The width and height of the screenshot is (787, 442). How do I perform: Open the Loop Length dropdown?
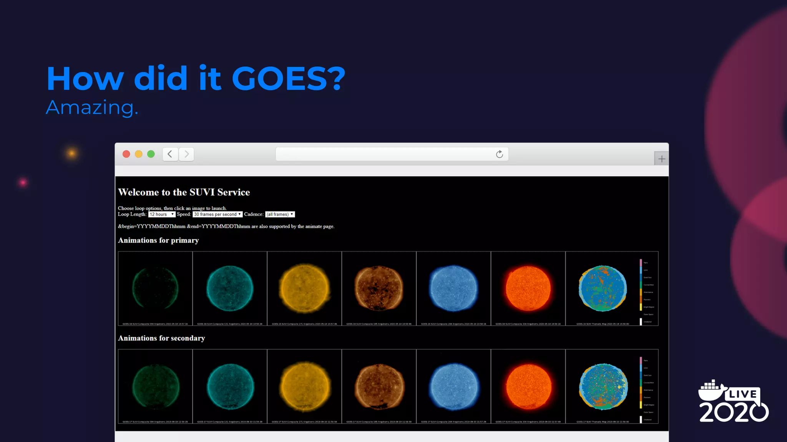(162, 214)
